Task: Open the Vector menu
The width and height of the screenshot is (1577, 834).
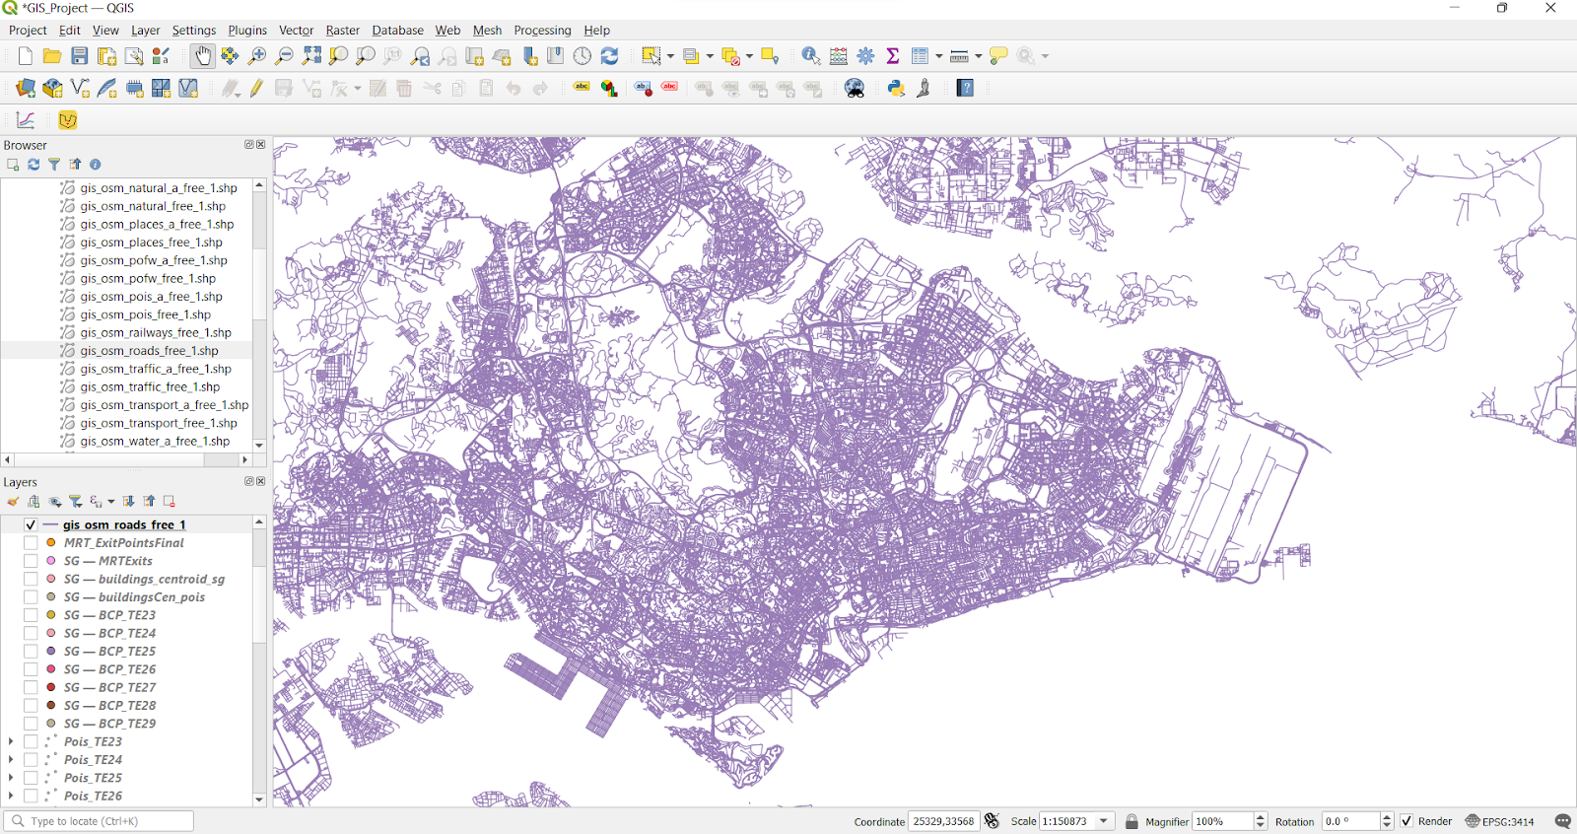Action: (296, 31)
